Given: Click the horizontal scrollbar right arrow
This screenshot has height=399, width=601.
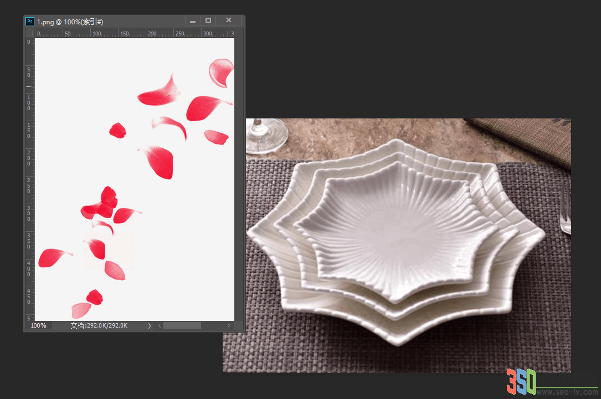Looking at the screenshot, I should [x=229, y=326].
